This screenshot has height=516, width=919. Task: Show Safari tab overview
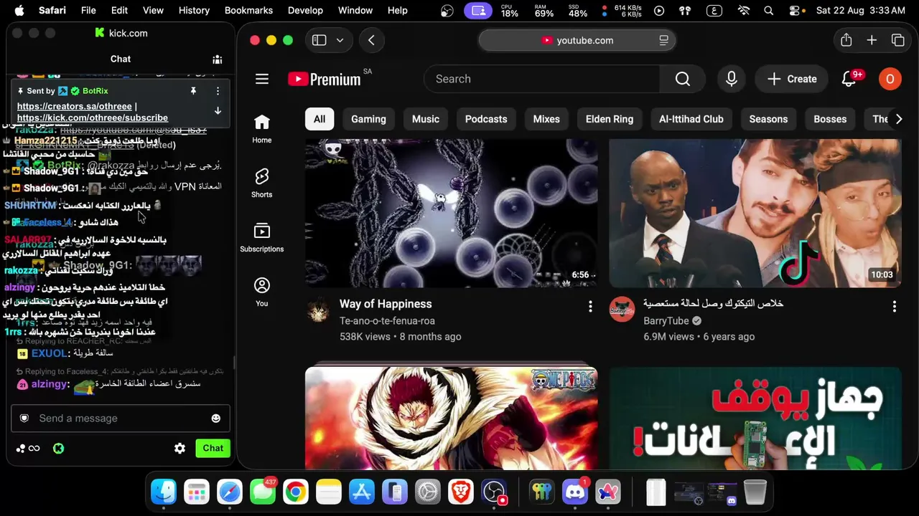pyautogui.click(x=898, y=40)
